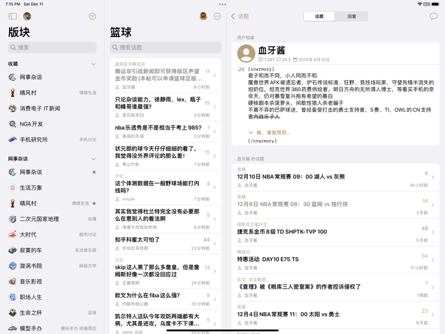Click author 草花蛇李四 under second topic
Image resolution: width=445 pixels, height=334 pixels.
click(x=133, y=115)
